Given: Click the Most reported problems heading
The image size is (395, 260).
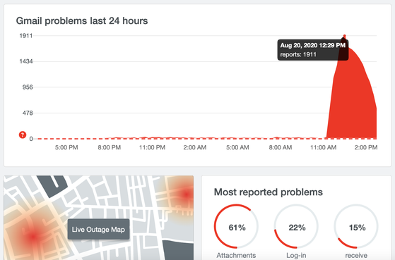Looking at the screenshot, I should point(269,192).
